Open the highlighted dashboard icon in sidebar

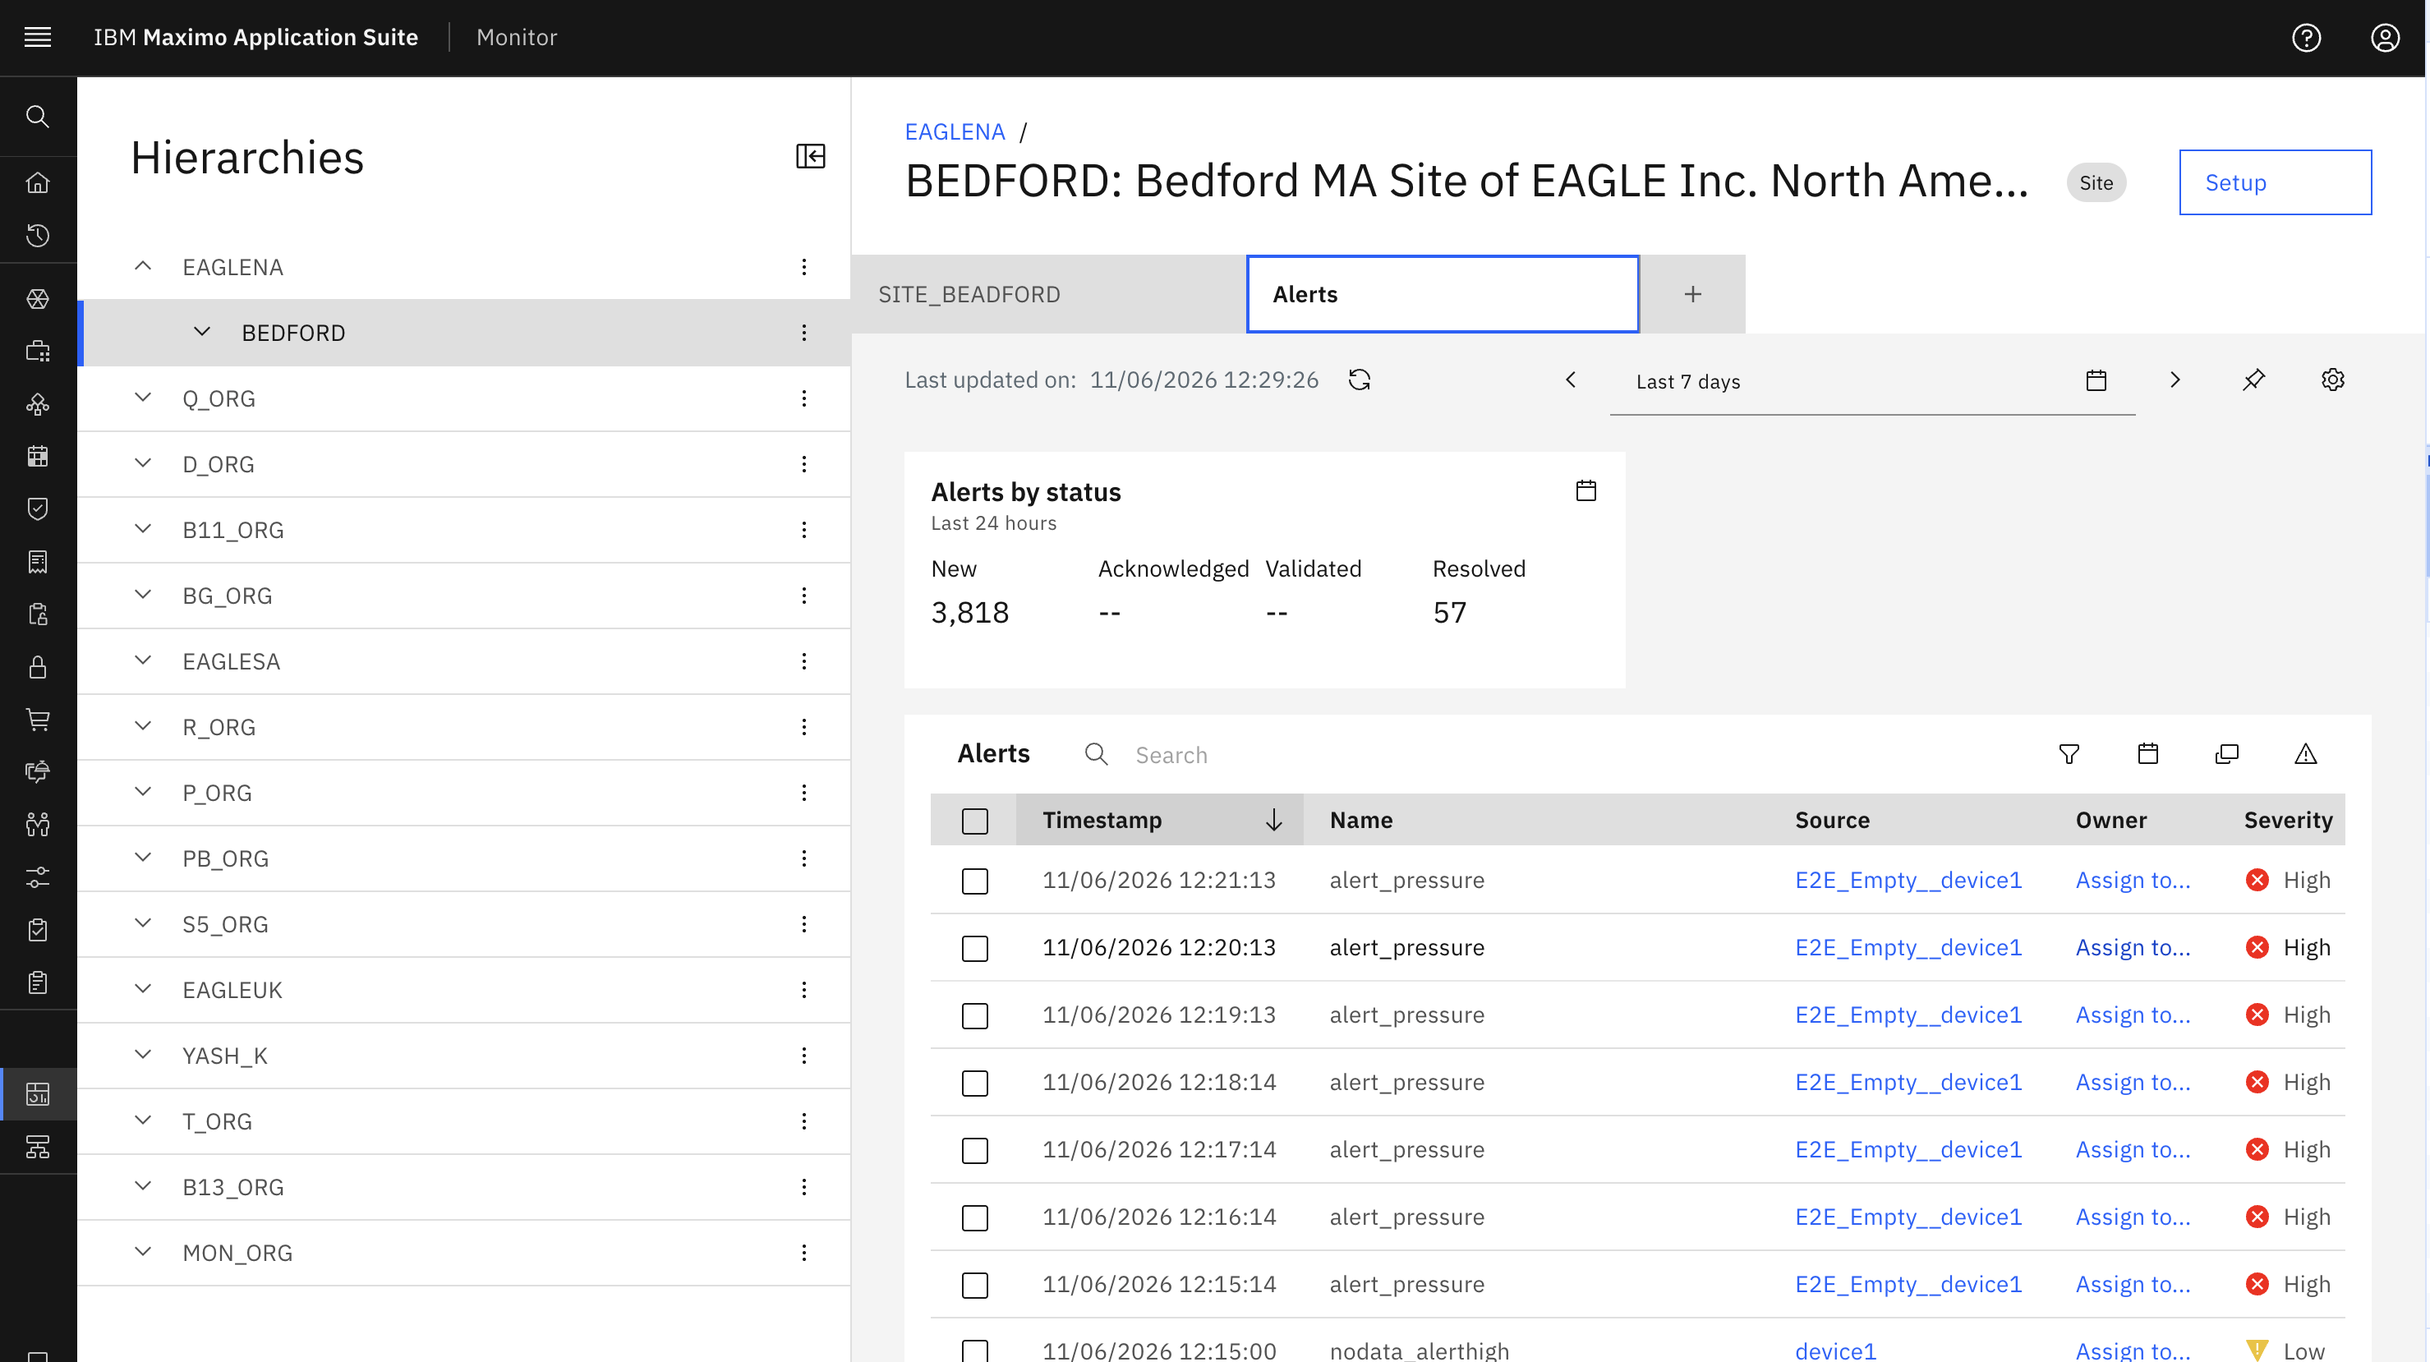[x=38, y=1094]
